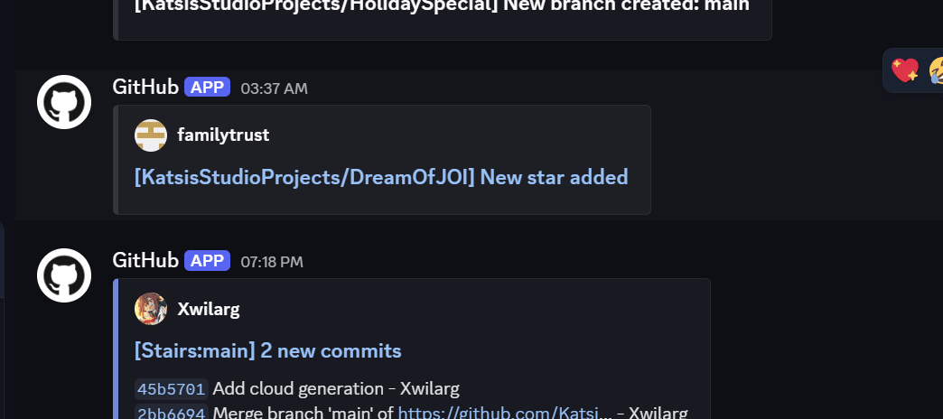943x419 pixels.
Task: Select the laughing crying emoji reaction
Action: point(935,70)
